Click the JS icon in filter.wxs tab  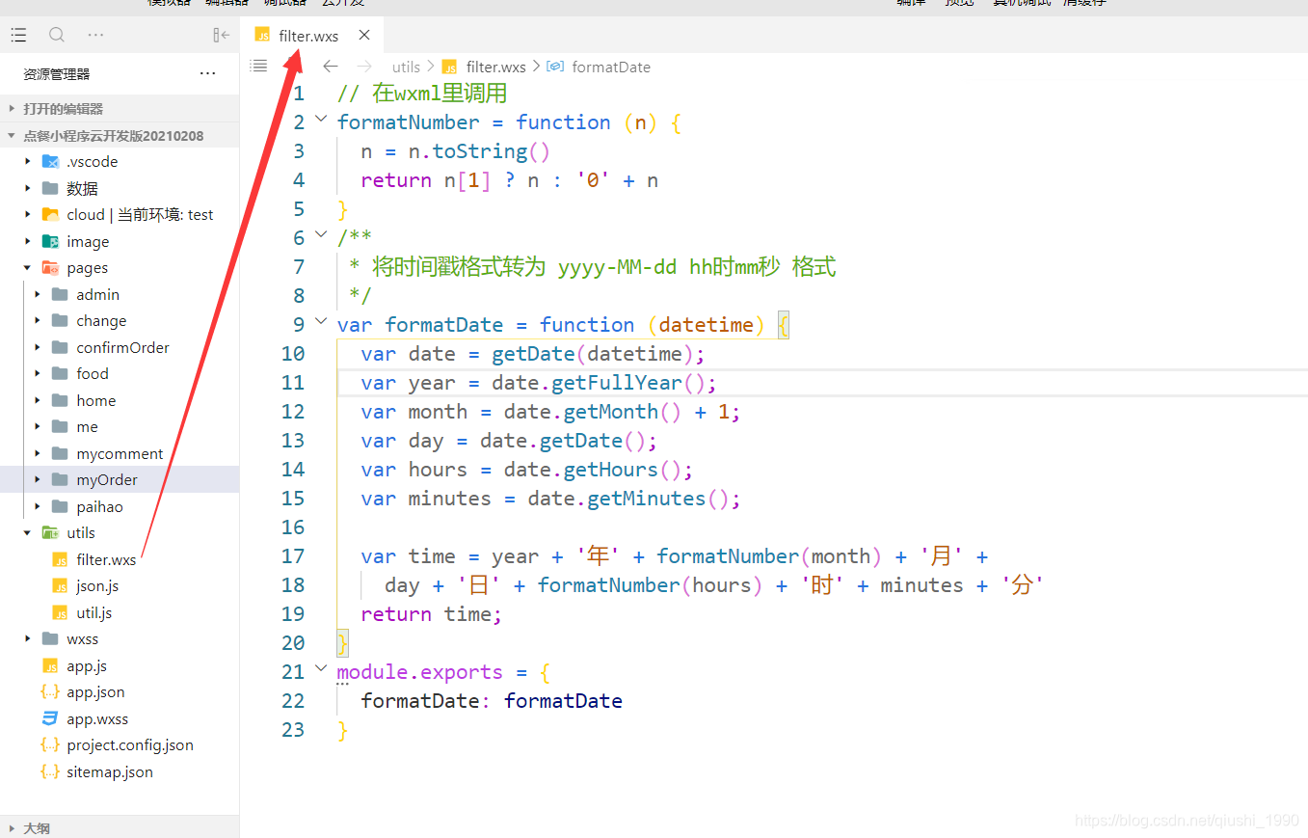262,35
